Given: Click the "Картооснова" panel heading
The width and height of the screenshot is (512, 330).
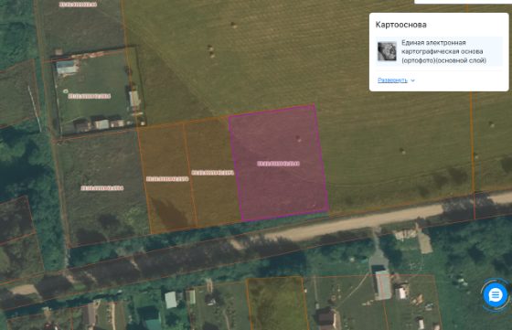Looking at the screenshot, I should (401, 25).
